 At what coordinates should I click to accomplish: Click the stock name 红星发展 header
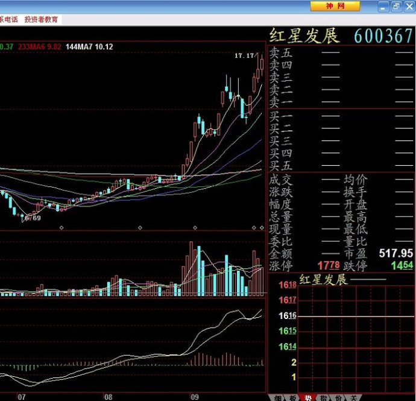point(304,36)
